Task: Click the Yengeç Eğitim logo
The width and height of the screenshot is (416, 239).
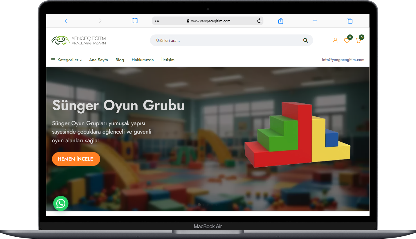Action: 79,40
